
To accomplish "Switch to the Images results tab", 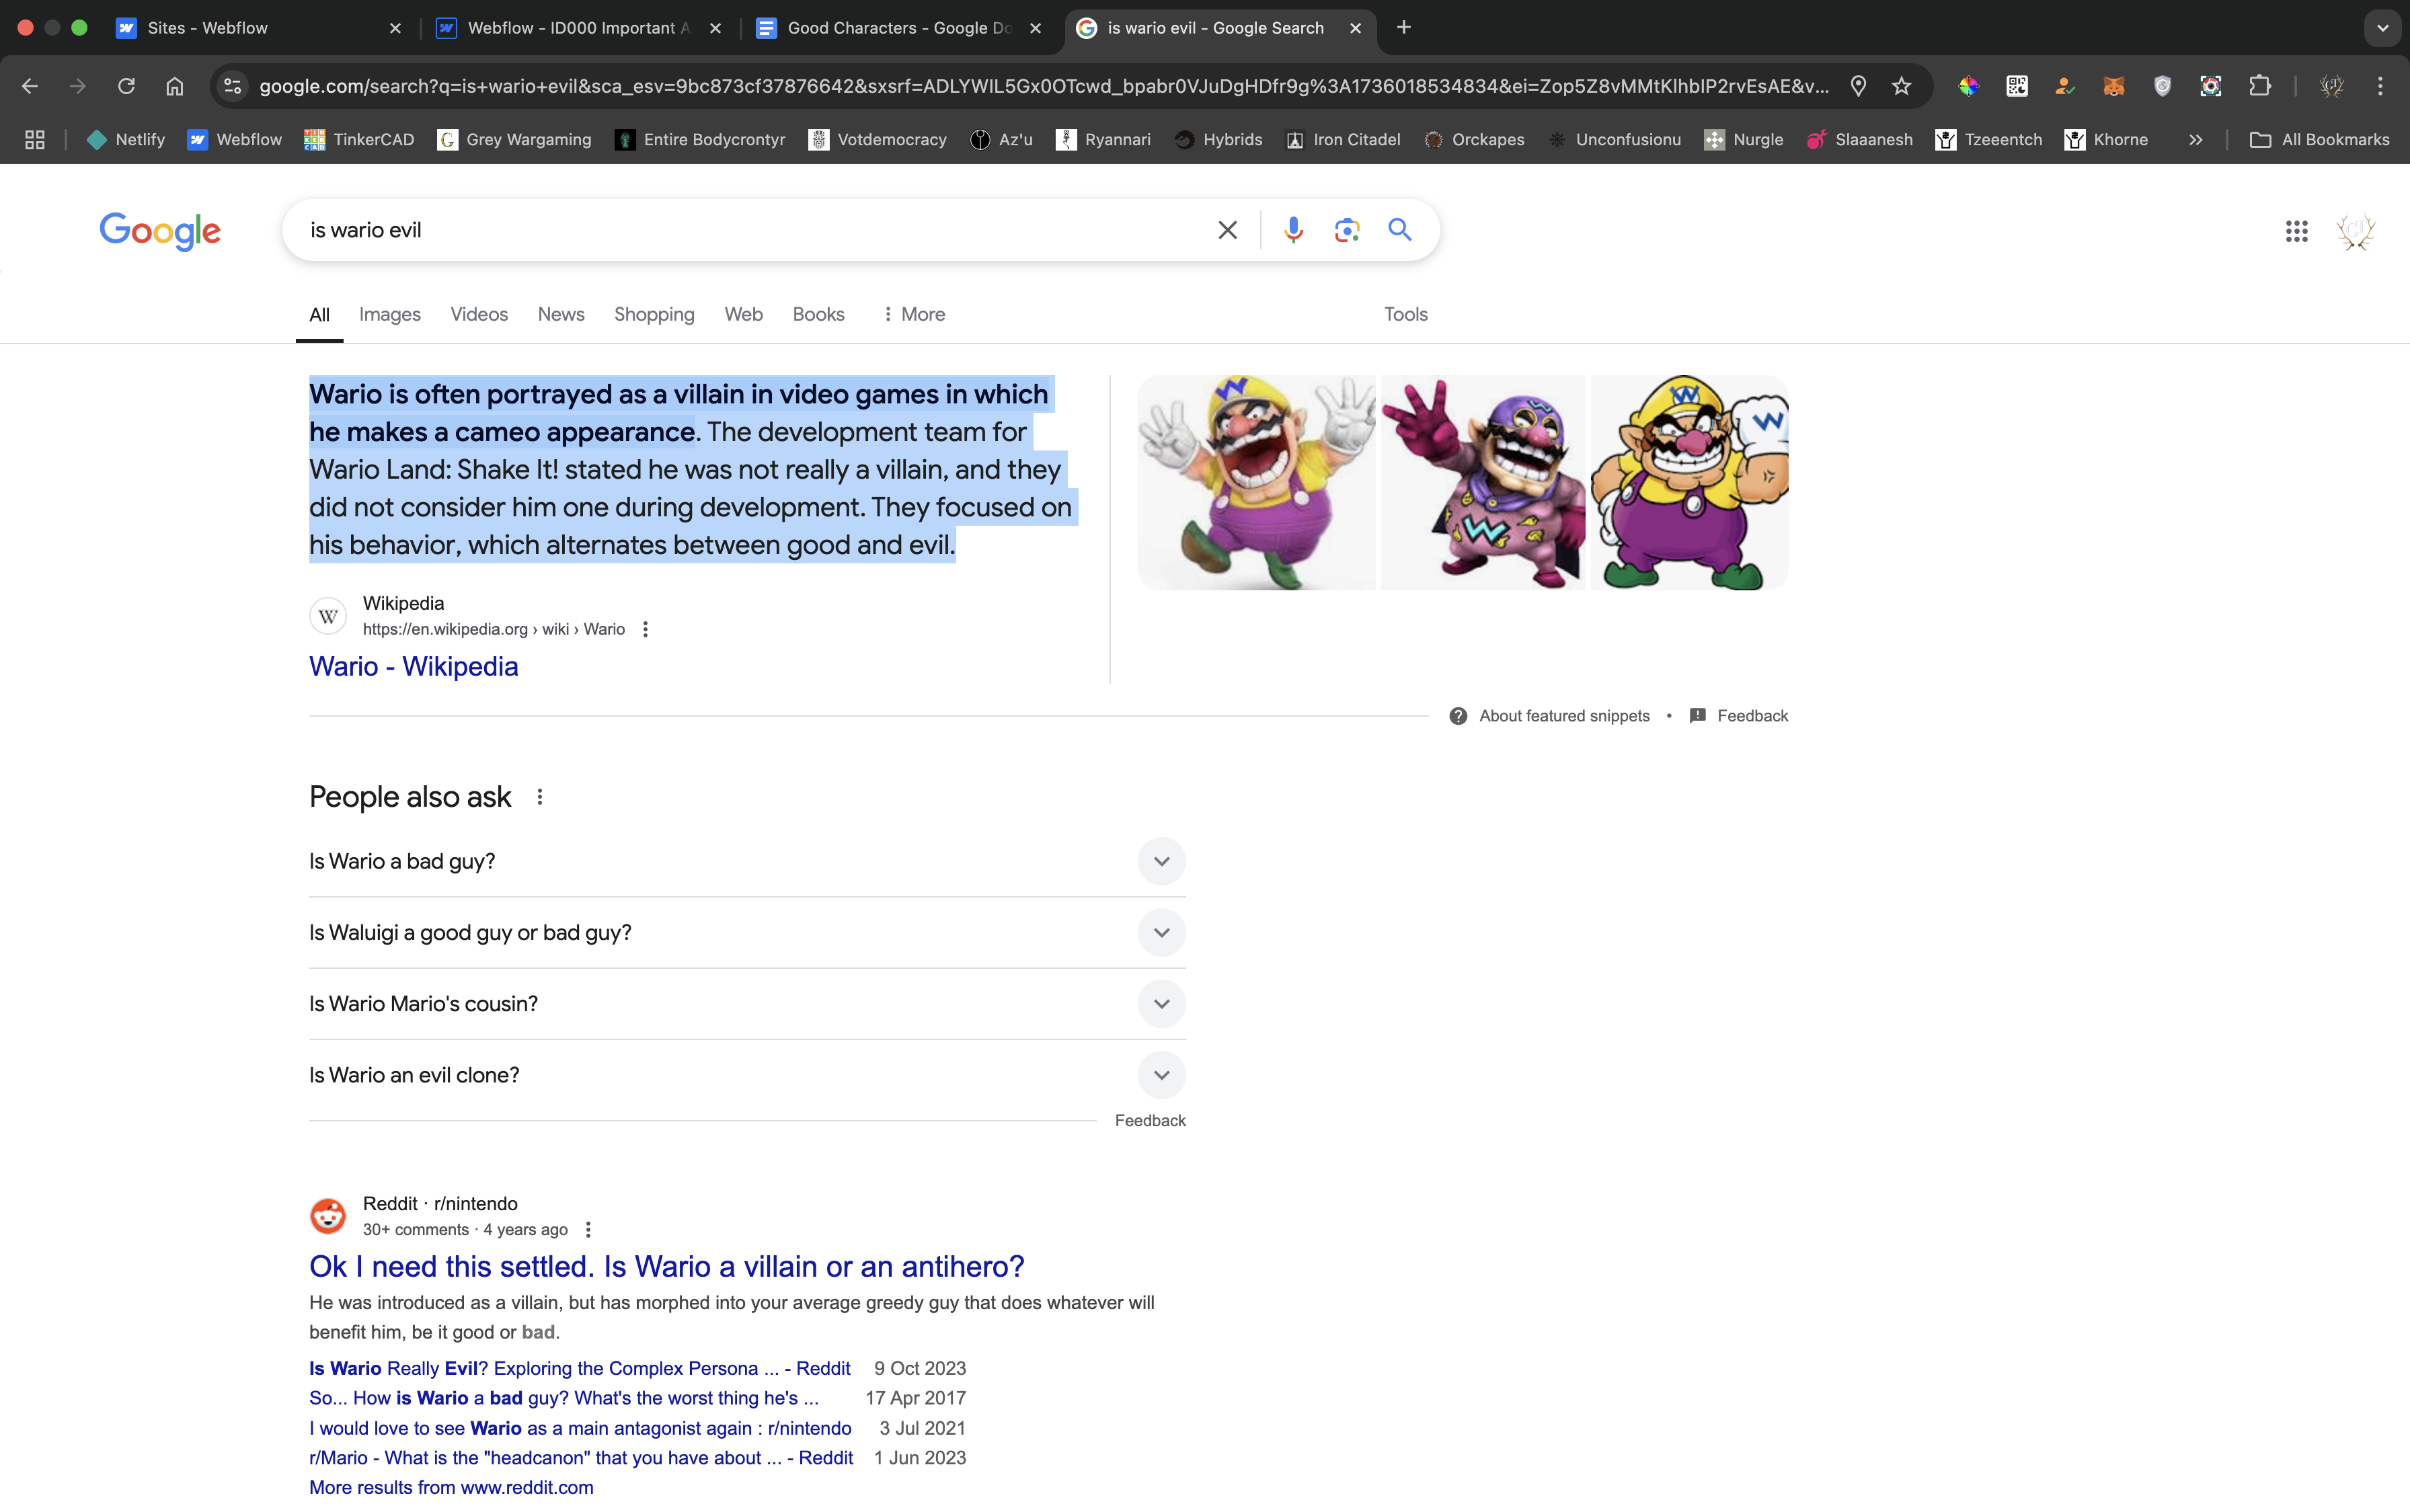I will click(x=389, y=314).
